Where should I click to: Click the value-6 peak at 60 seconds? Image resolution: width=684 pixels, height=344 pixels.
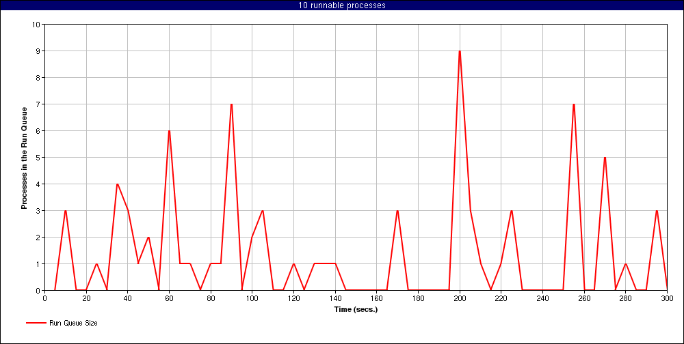(x=169, y=130)
